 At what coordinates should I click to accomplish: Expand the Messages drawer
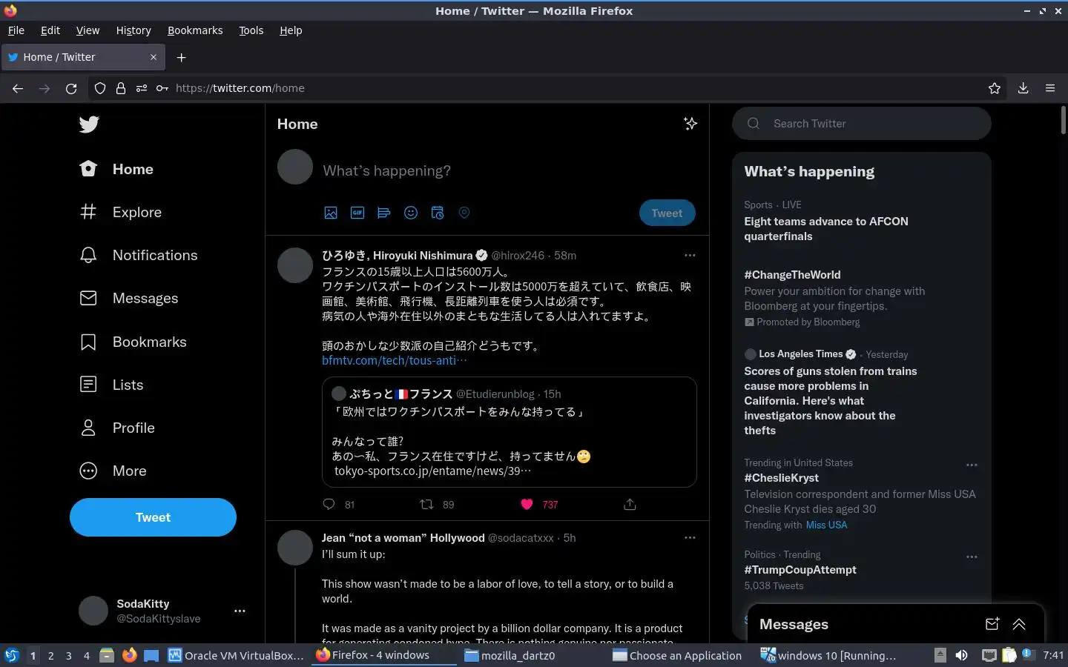tap(1019, 624)
